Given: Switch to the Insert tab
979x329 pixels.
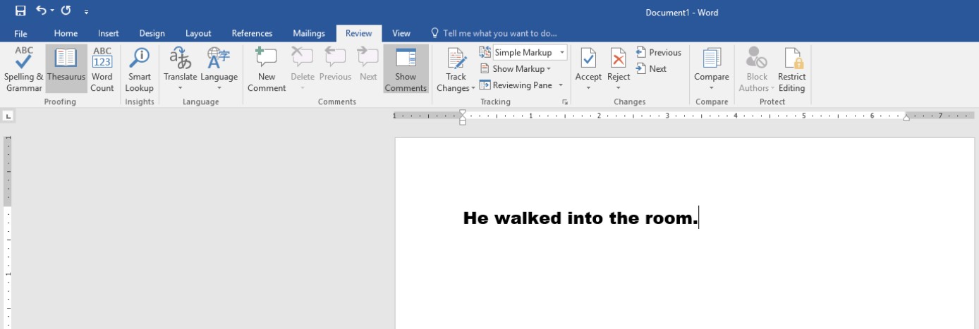Looking at the screenshot, I should [x=109, y=33].
